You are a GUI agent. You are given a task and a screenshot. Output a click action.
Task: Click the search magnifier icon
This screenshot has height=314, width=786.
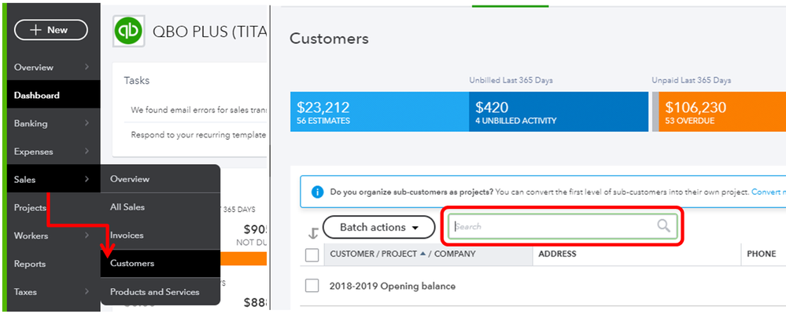tap(664, 226)
